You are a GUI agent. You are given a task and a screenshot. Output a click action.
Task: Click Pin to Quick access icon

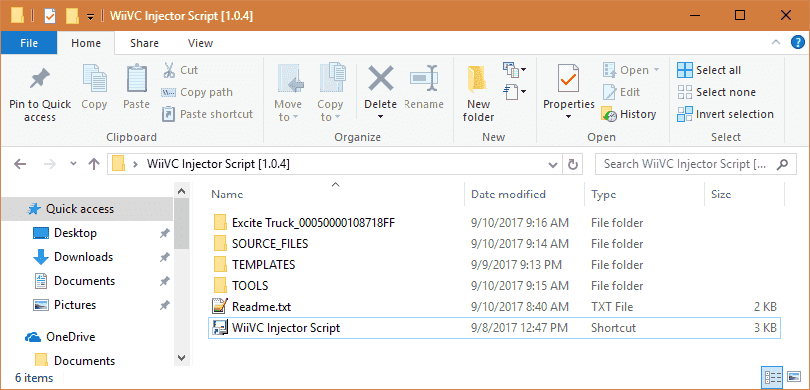pos(39,80)
